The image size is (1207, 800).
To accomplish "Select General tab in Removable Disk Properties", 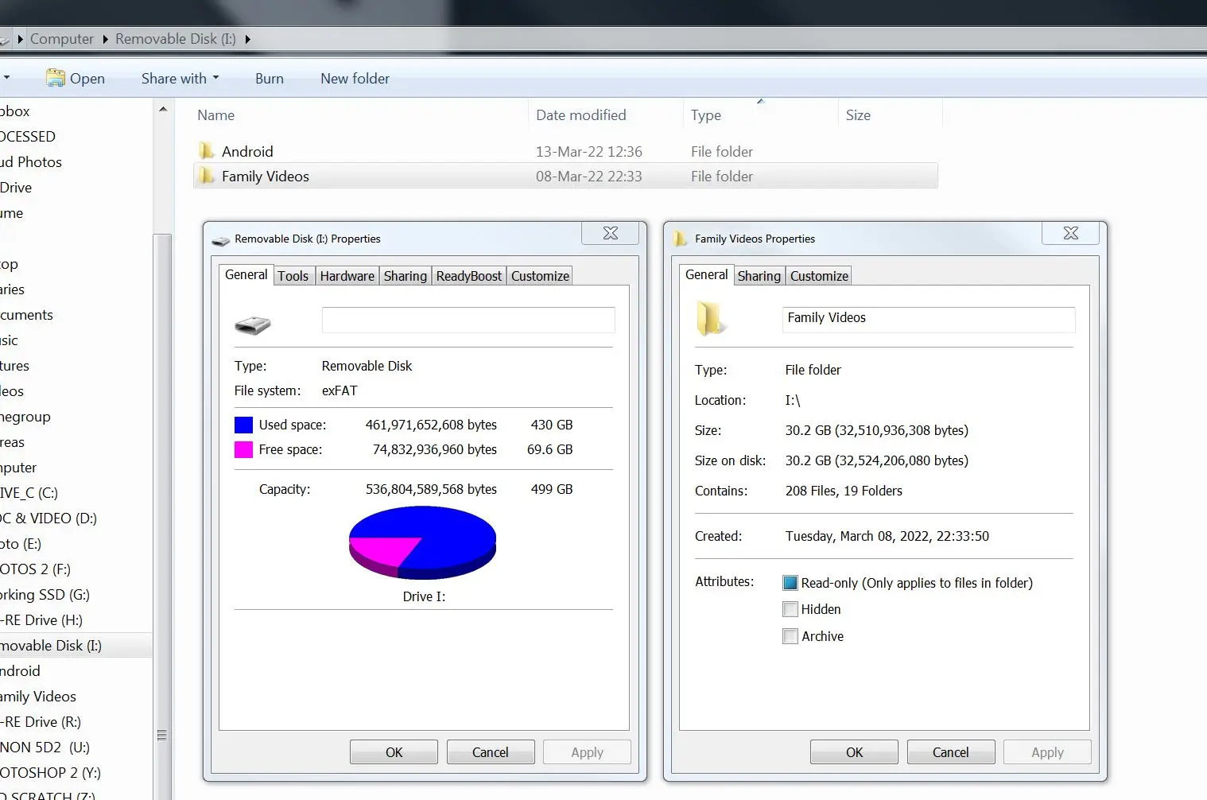I will pos(246,274).
